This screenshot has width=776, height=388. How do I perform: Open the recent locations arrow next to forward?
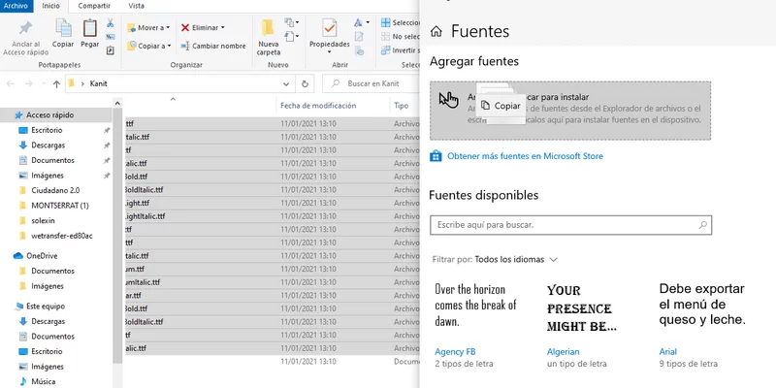tap(42, 84)
